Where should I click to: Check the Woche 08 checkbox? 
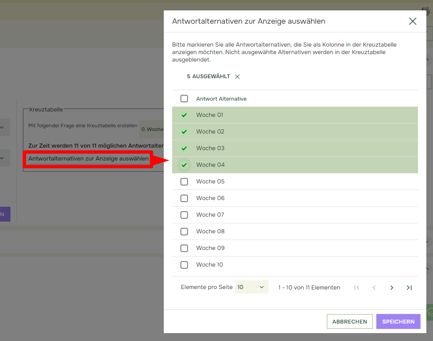pos(184,232)
